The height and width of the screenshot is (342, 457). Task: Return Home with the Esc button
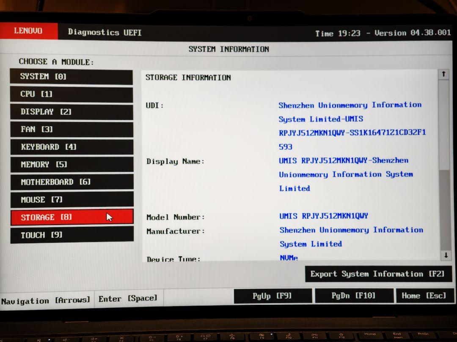click(424, 296)
